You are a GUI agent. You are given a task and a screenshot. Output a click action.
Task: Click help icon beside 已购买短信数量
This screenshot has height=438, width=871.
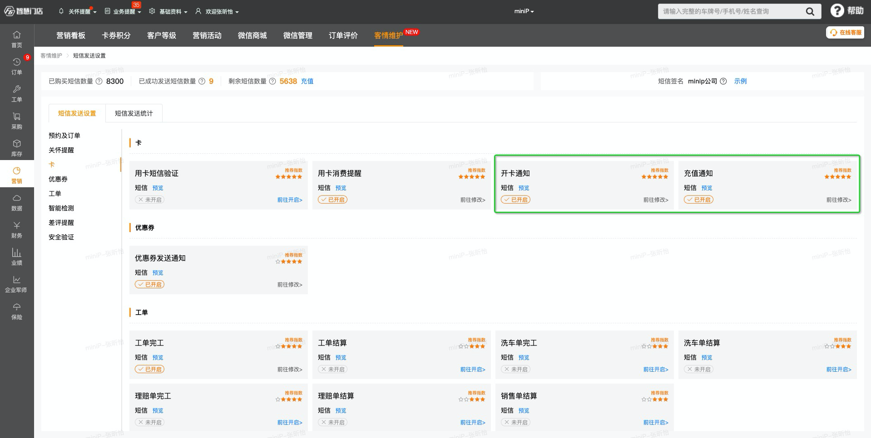(x=99, y=81)
